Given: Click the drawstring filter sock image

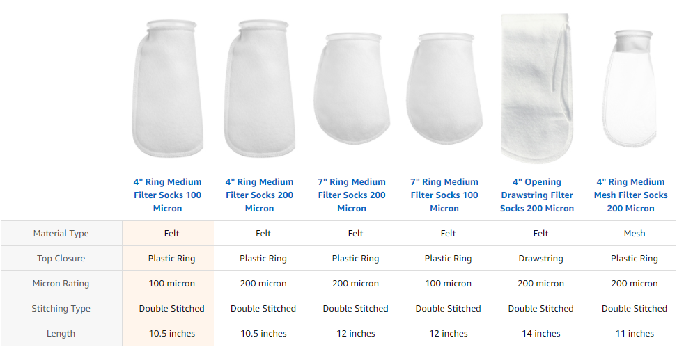Looking at the screenshot, I should click(537, 88).
